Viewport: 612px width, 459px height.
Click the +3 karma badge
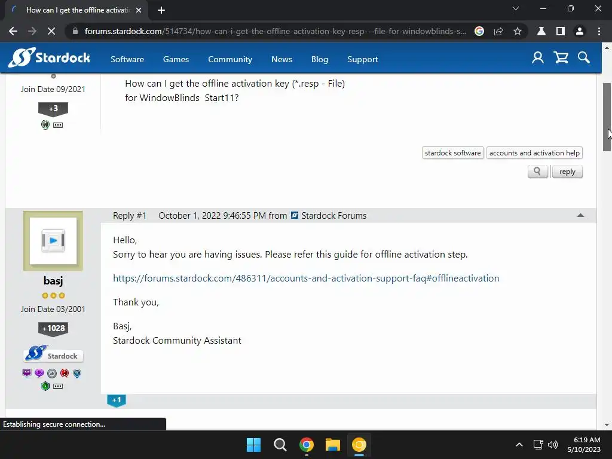pos(53,109)
